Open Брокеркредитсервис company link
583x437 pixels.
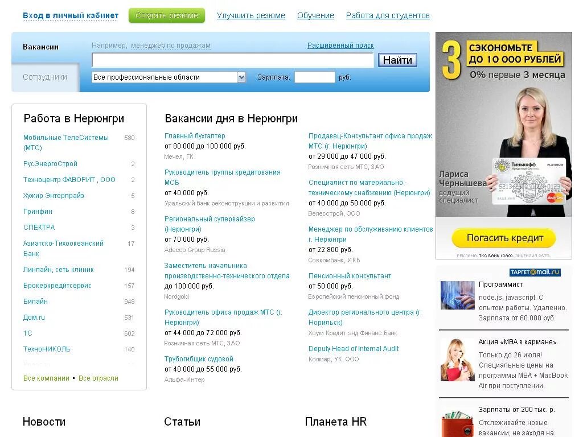pyautogui.click(x=58, y=286)
